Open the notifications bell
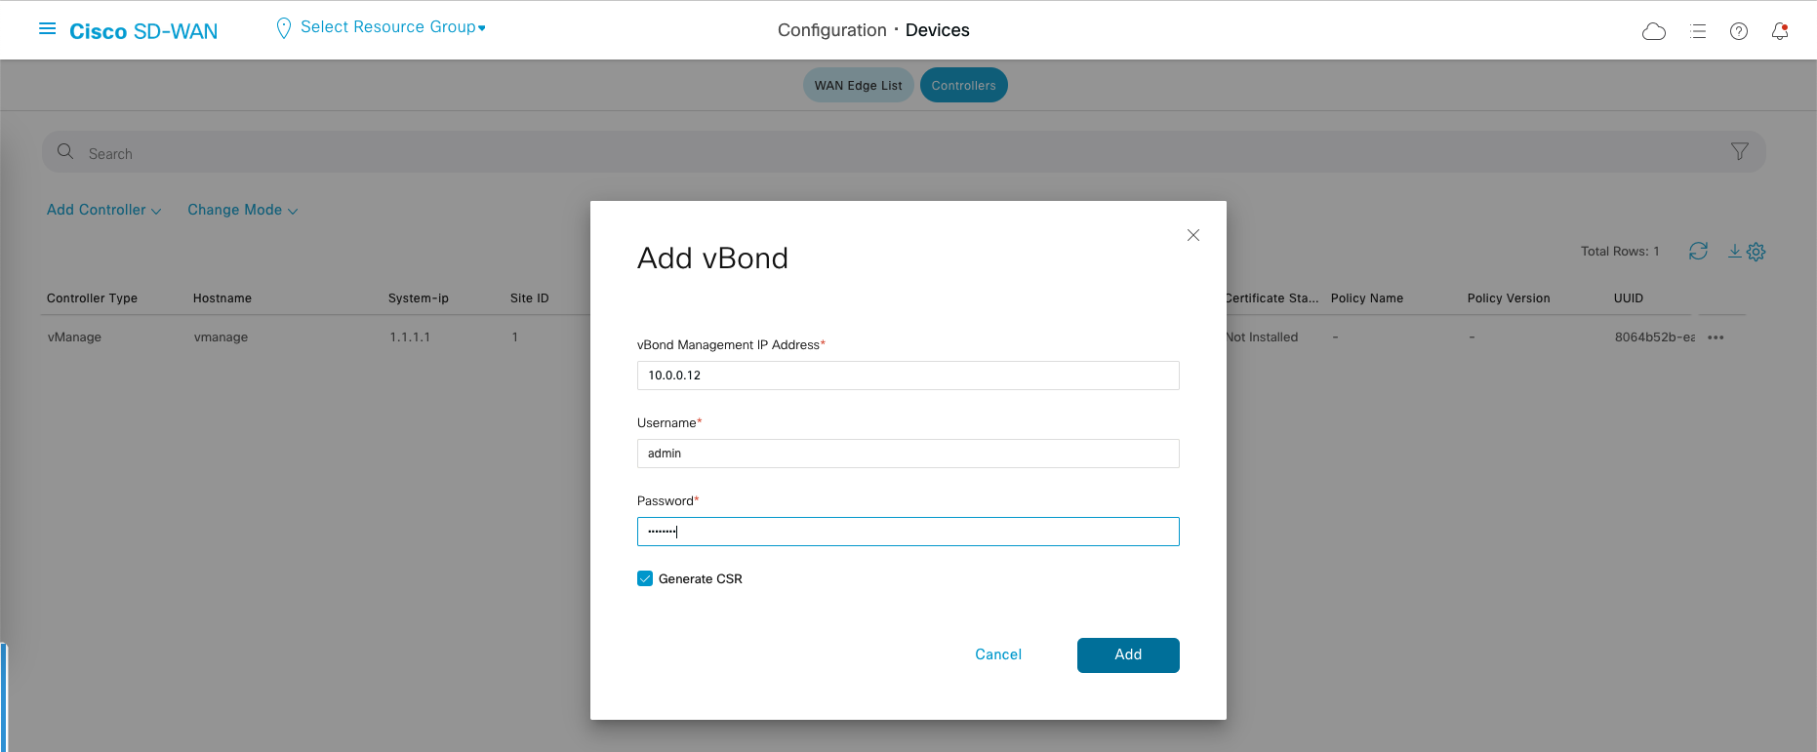The image size is (1817, 752). coord(1780,31)
